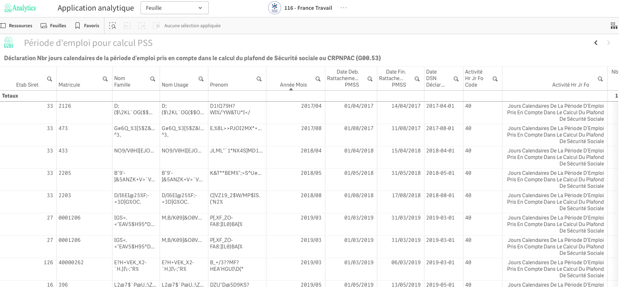Screen dimensions: 619x287
Task: Open the selections tool grid icon
Action: click(614, 26)
